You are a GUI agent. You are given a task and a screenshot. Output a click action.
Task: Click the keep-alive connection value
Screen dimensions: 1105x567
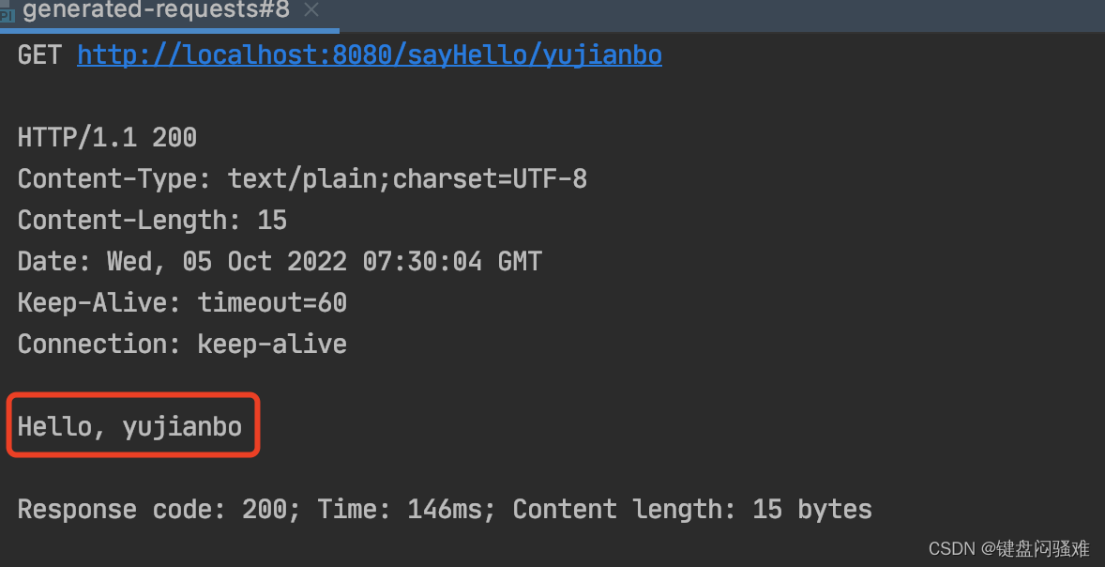(x=272, y=345)
